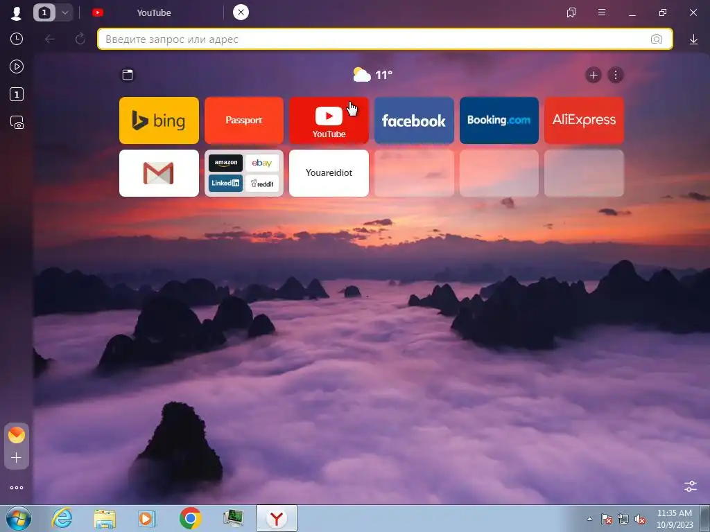This screenshot has height=532, width=710.
Task: Open the tableau window layout icon
Action: click(128, 75)
